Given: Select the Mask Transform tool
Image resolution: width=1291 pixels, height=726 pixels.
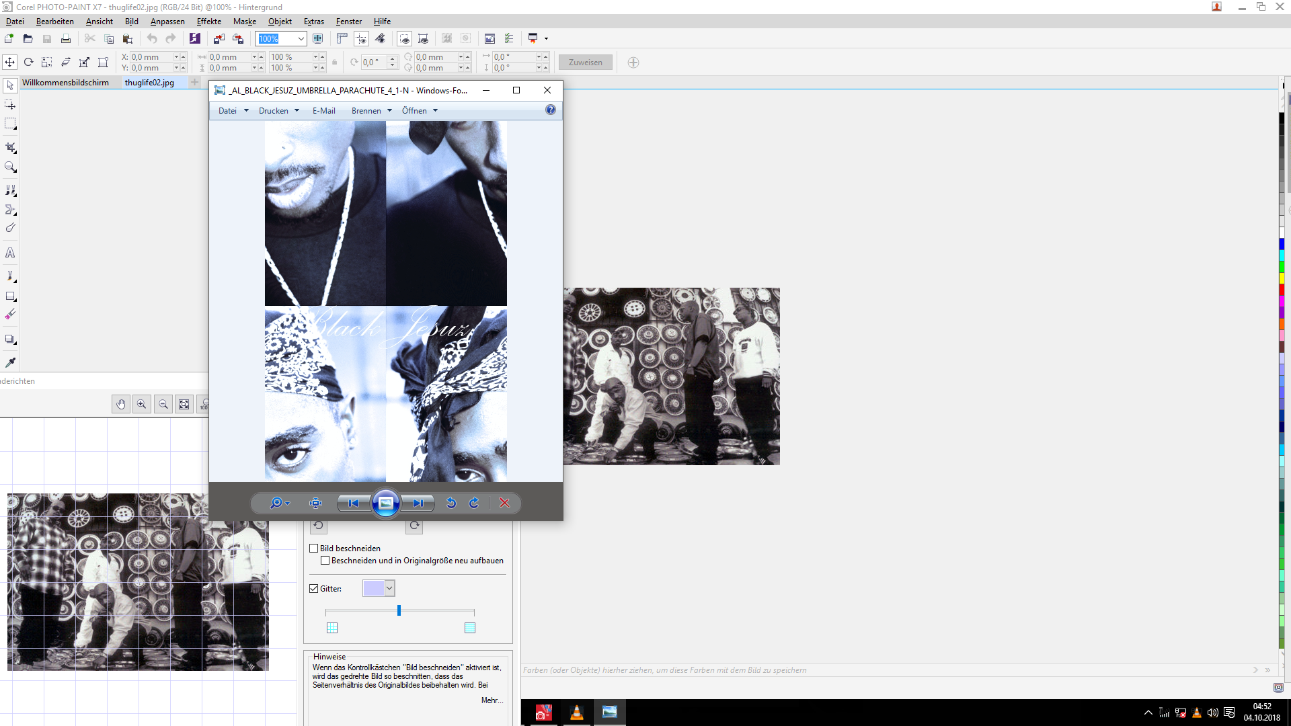Looking at the screenshot, I should [10, 105].
